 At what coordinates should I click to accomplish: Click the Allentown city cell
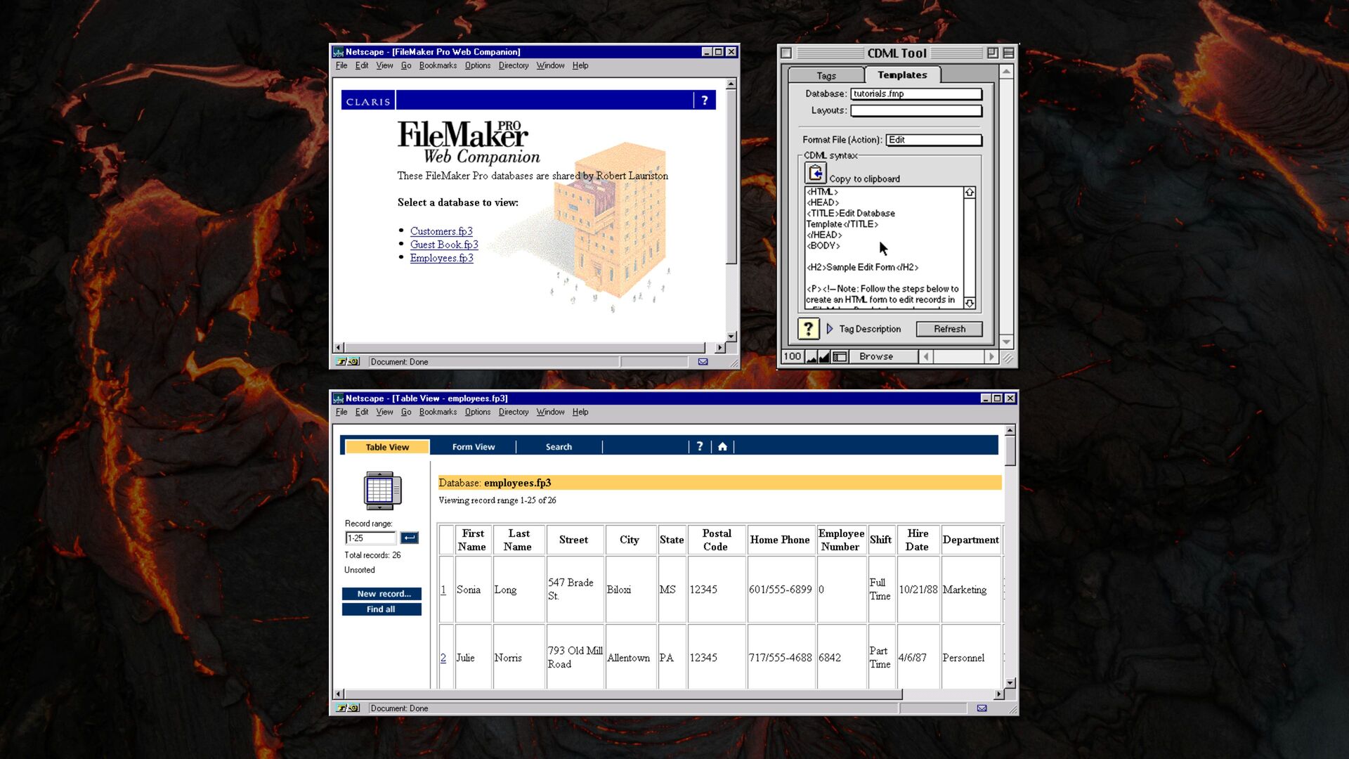point(630,658)
